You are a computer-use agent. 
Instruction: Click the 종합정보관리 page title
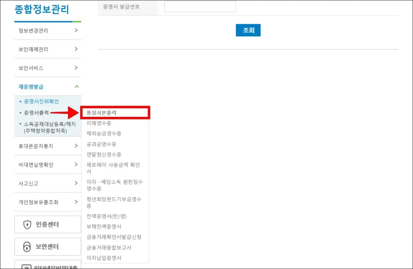click(x=42, y=10)
